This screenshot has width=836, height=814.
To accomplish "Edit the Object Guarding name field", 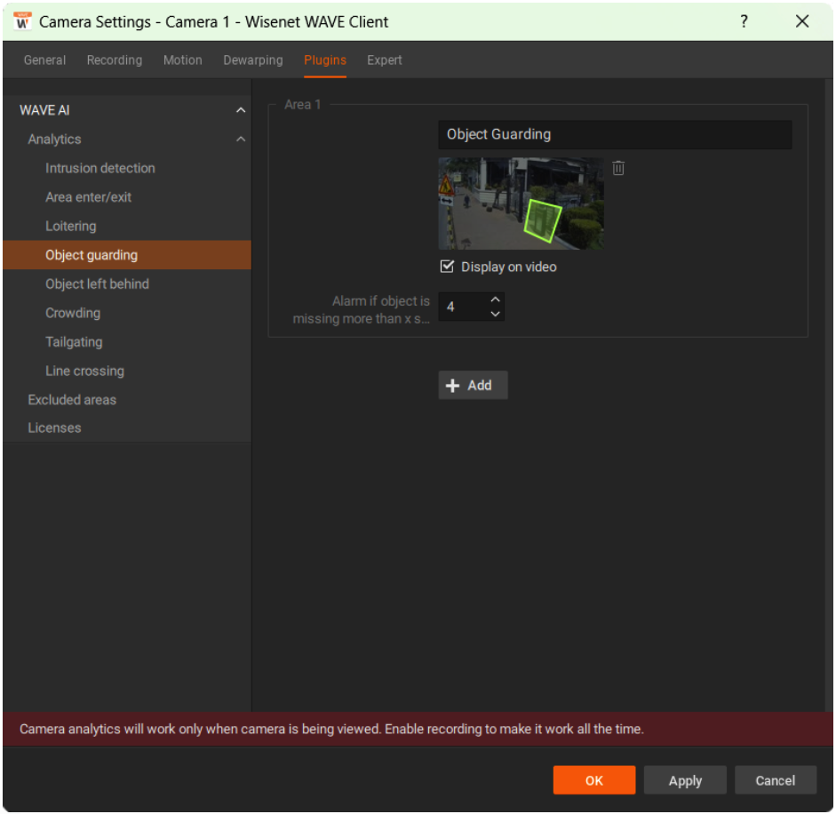I will click(x=615, y=134).
